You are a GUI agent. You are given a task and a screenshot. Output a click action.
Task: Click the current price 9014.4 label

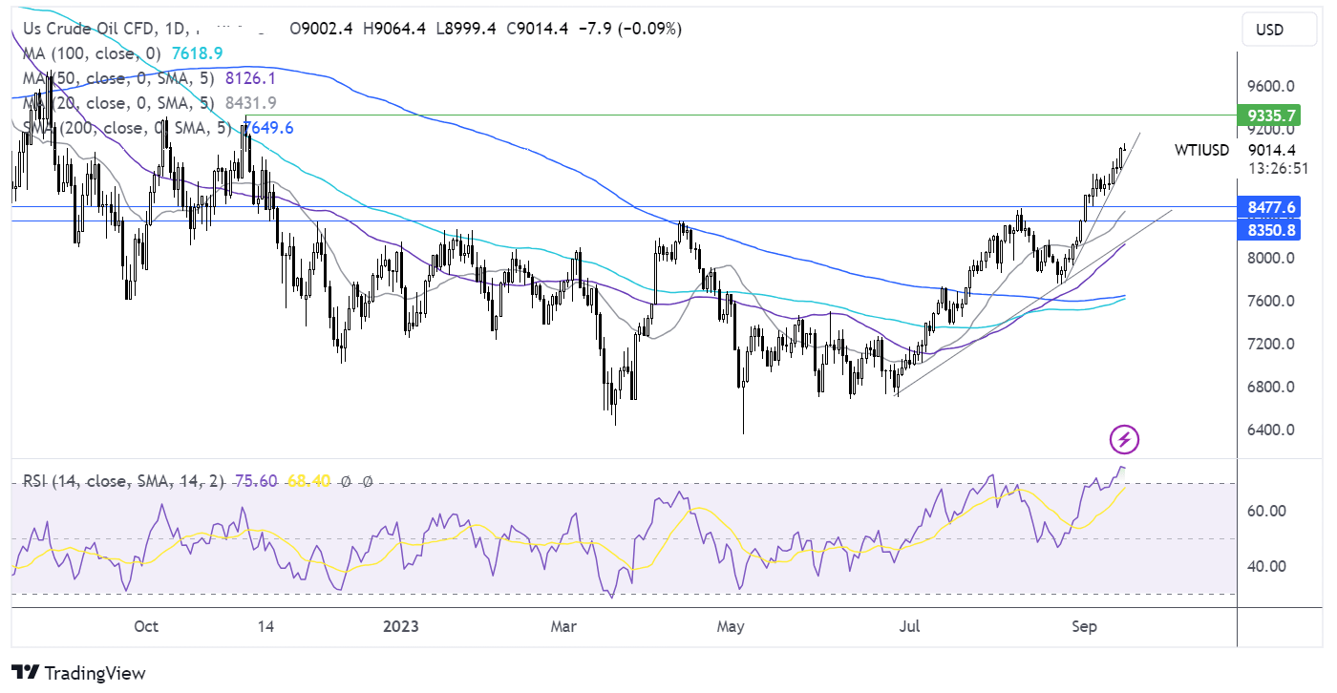[1271, 150]
